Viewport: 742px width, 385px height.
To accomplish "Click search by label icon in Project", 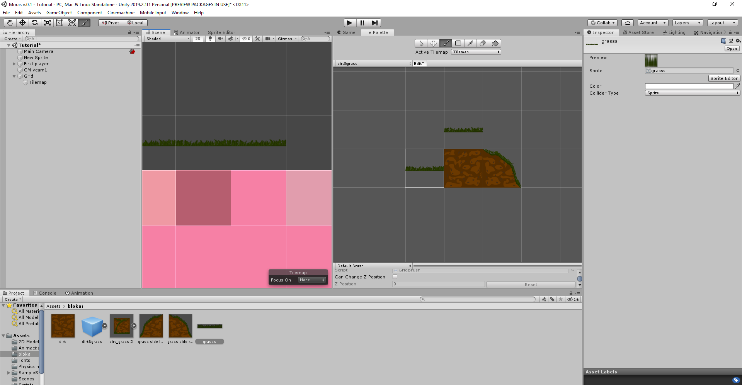I will (552, 299).
